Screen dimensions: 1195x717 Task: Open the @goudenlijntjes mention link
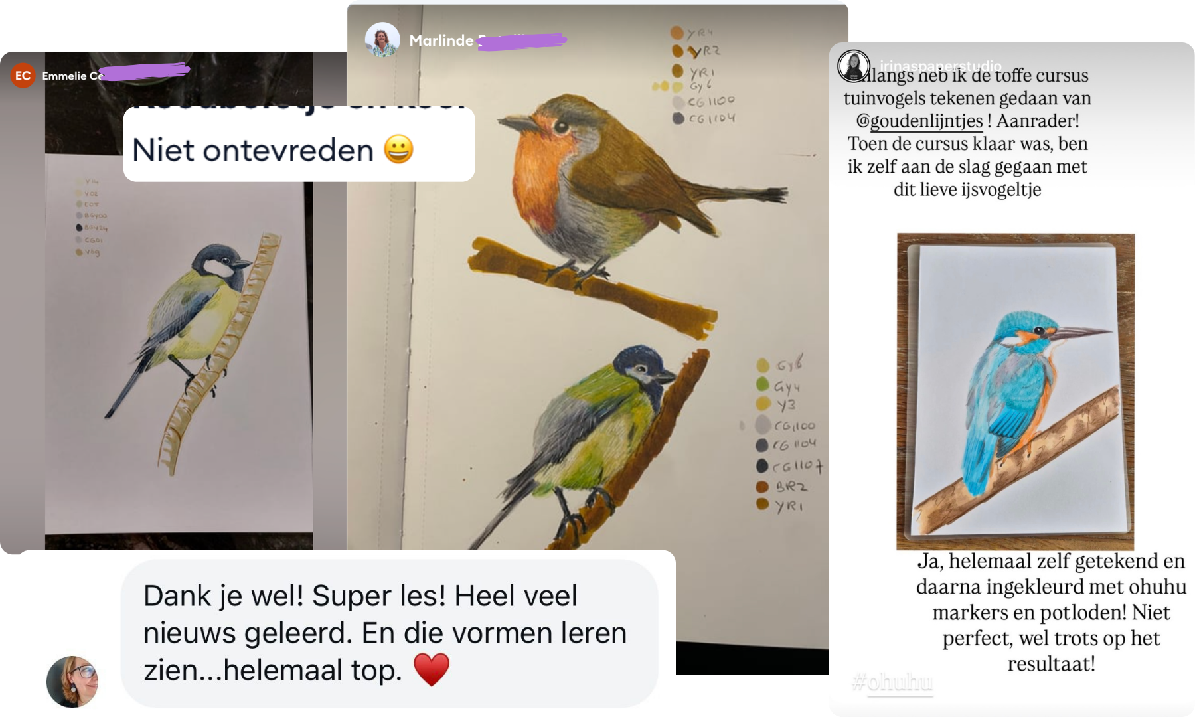[x=919, y=121]
